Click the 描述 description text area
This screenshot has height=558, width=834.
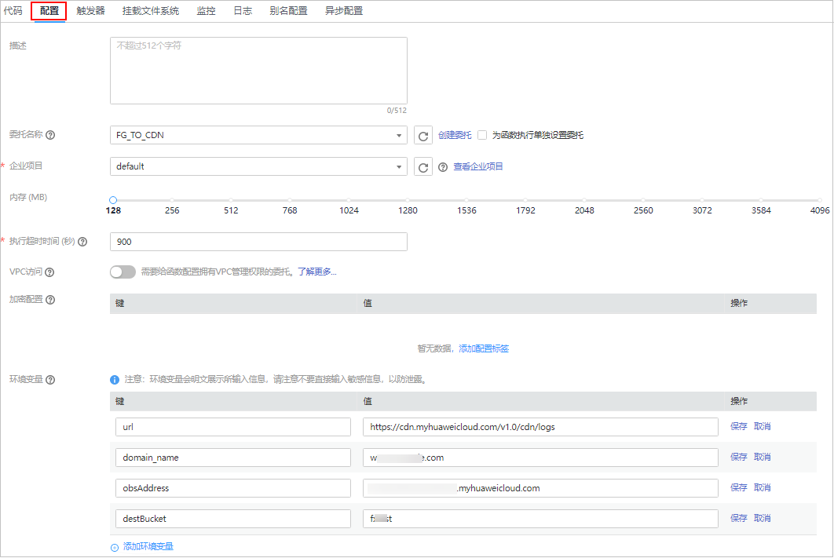[x=258, y=71]
